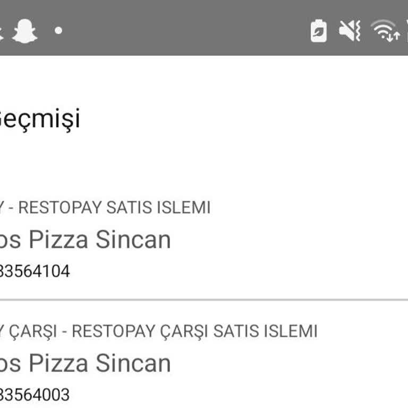Tap the white space right of "Geçmişi"
This screenshot has height=408, width=408.
coord(239,118)
